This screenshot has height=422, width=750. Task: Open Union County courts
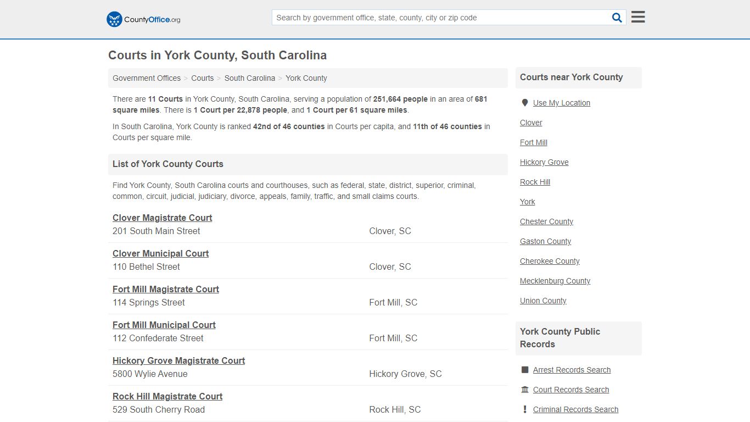click(543, 301)
